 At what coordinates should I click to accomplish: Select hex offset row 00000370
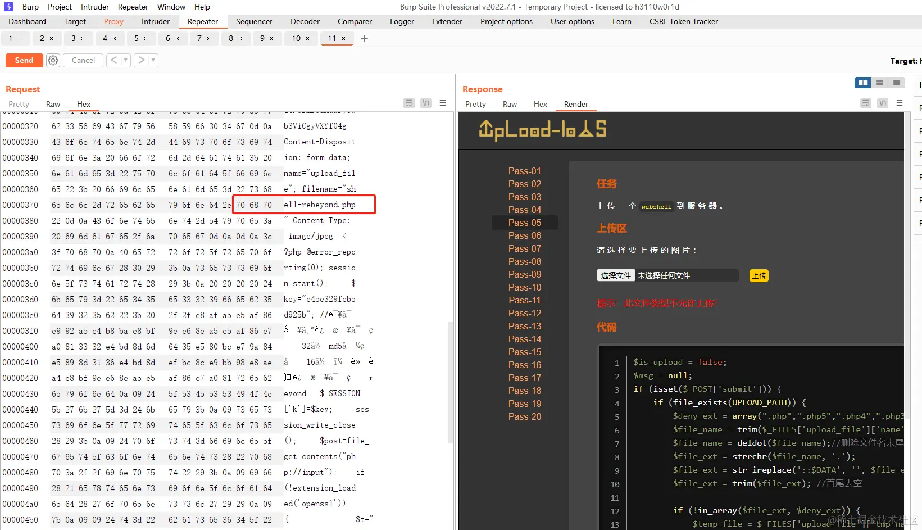20,205
